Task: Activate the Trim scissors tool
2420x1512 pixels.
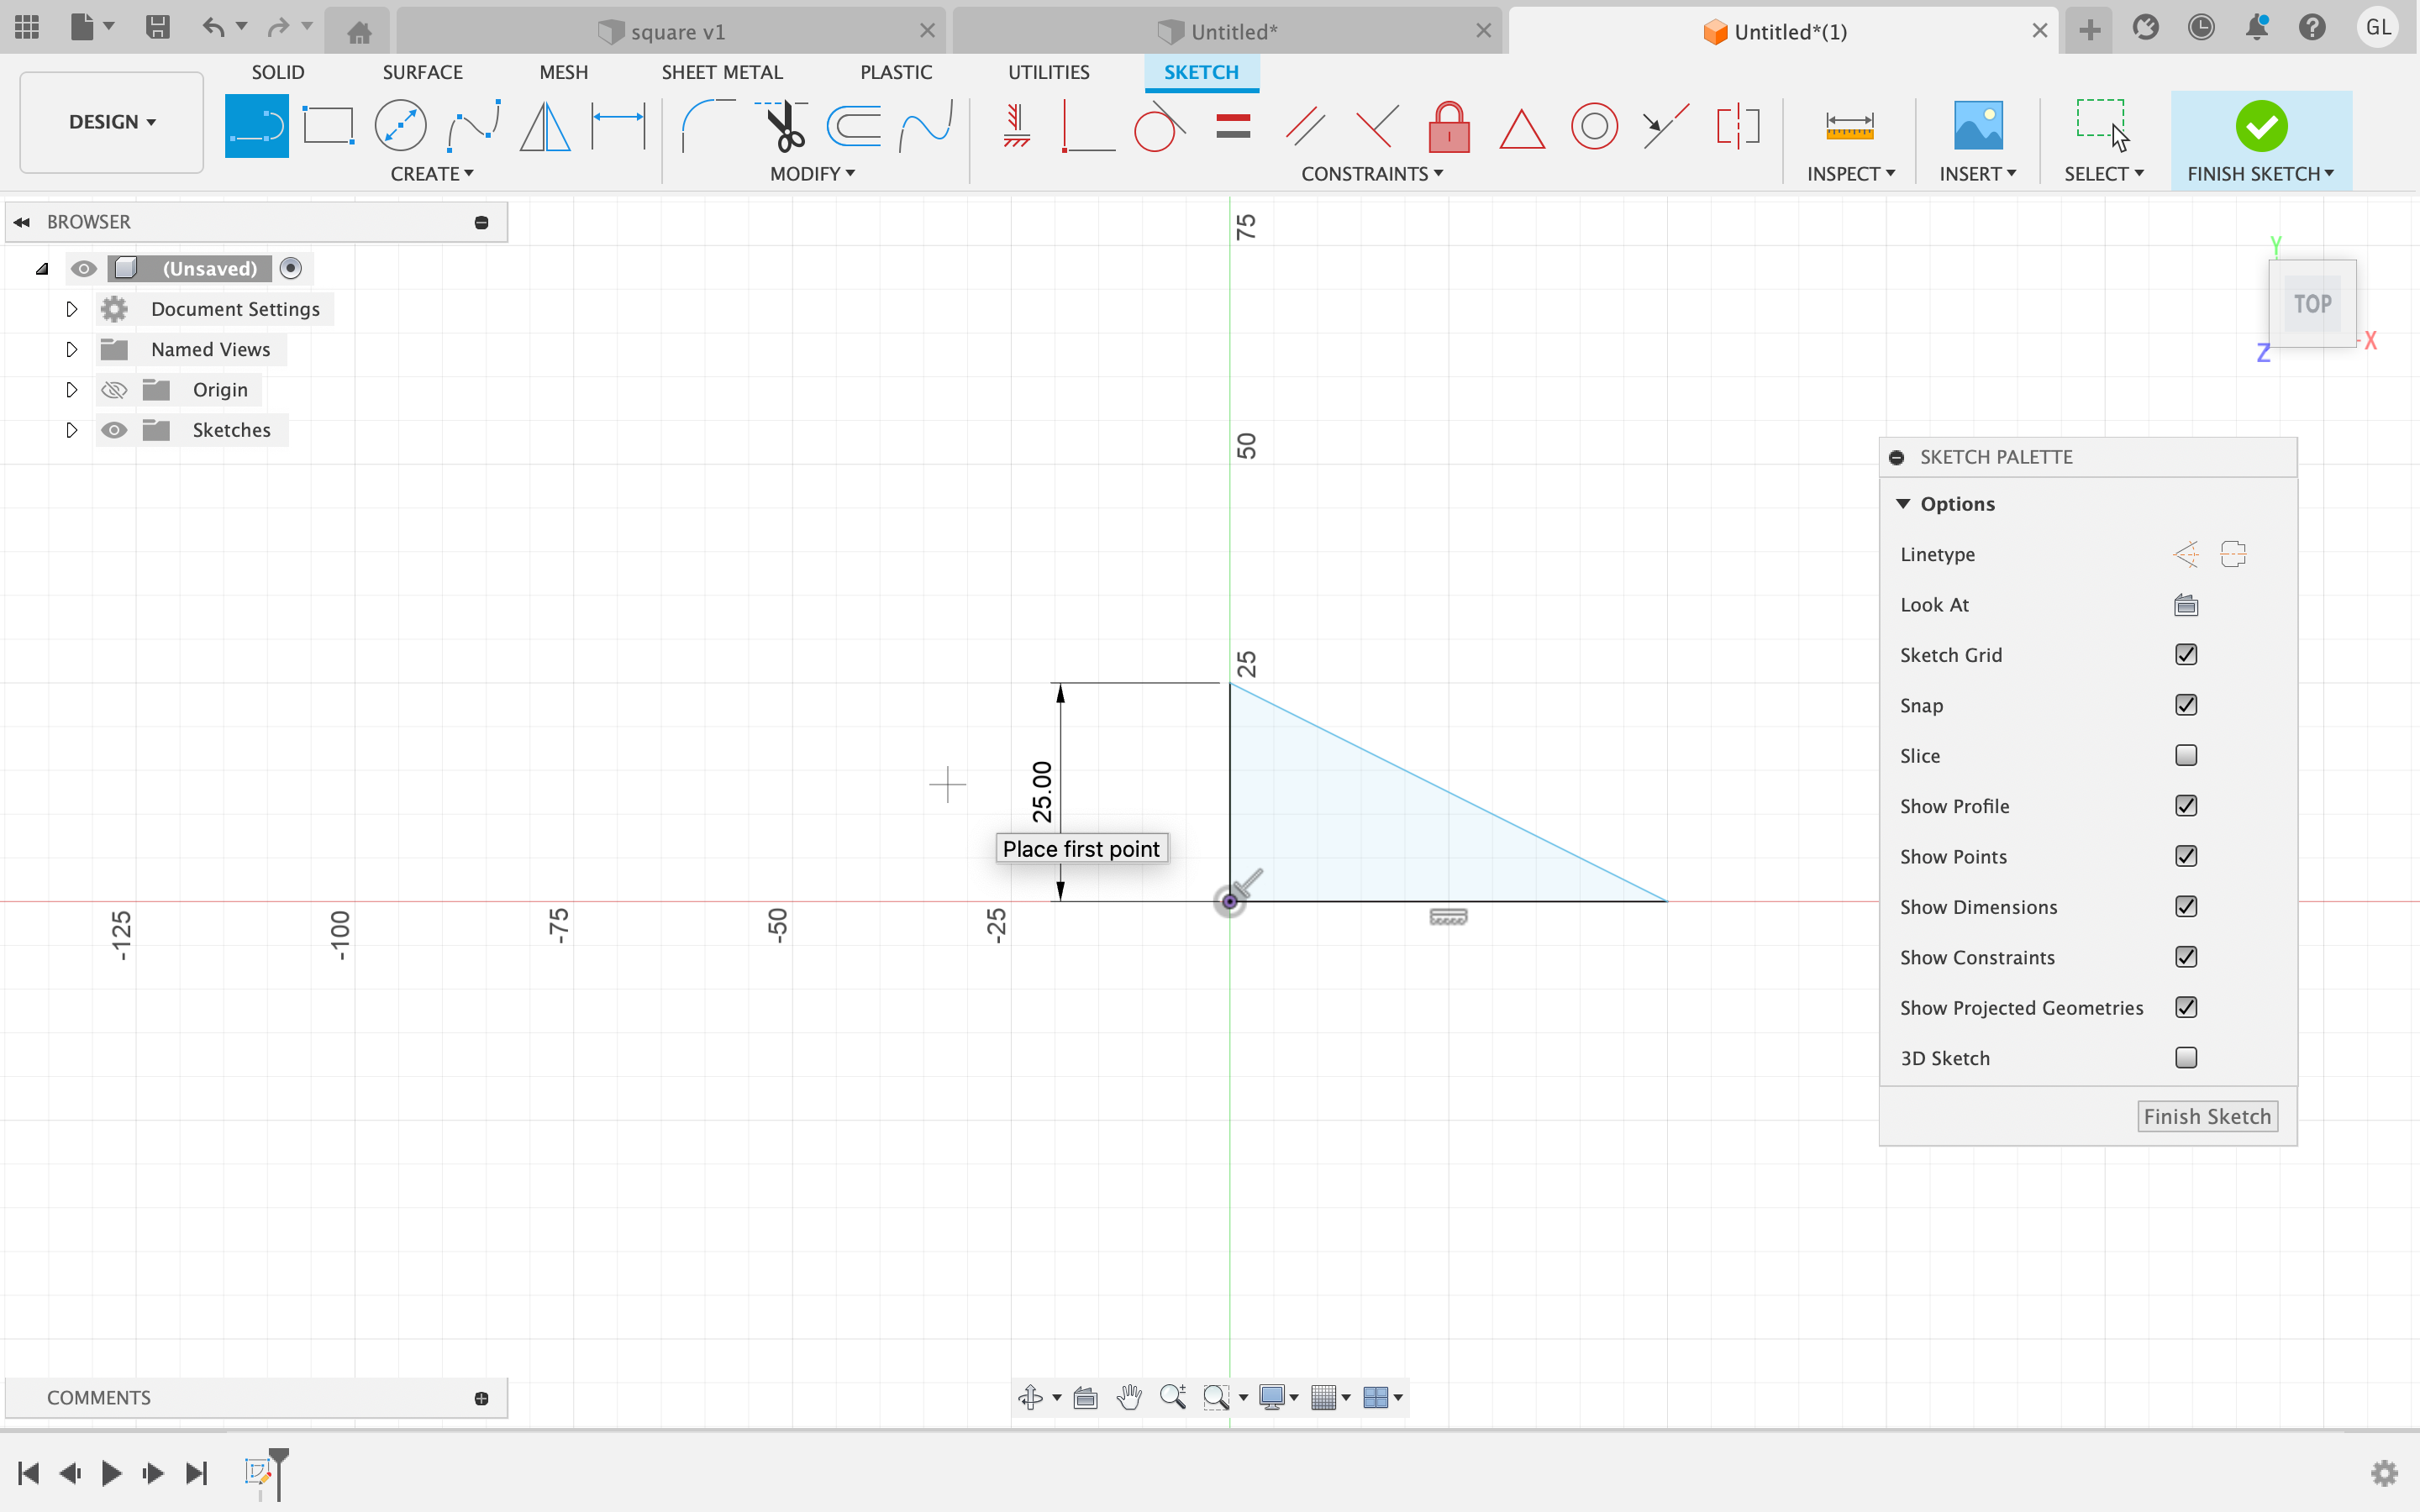Action: tap(783, 126)
